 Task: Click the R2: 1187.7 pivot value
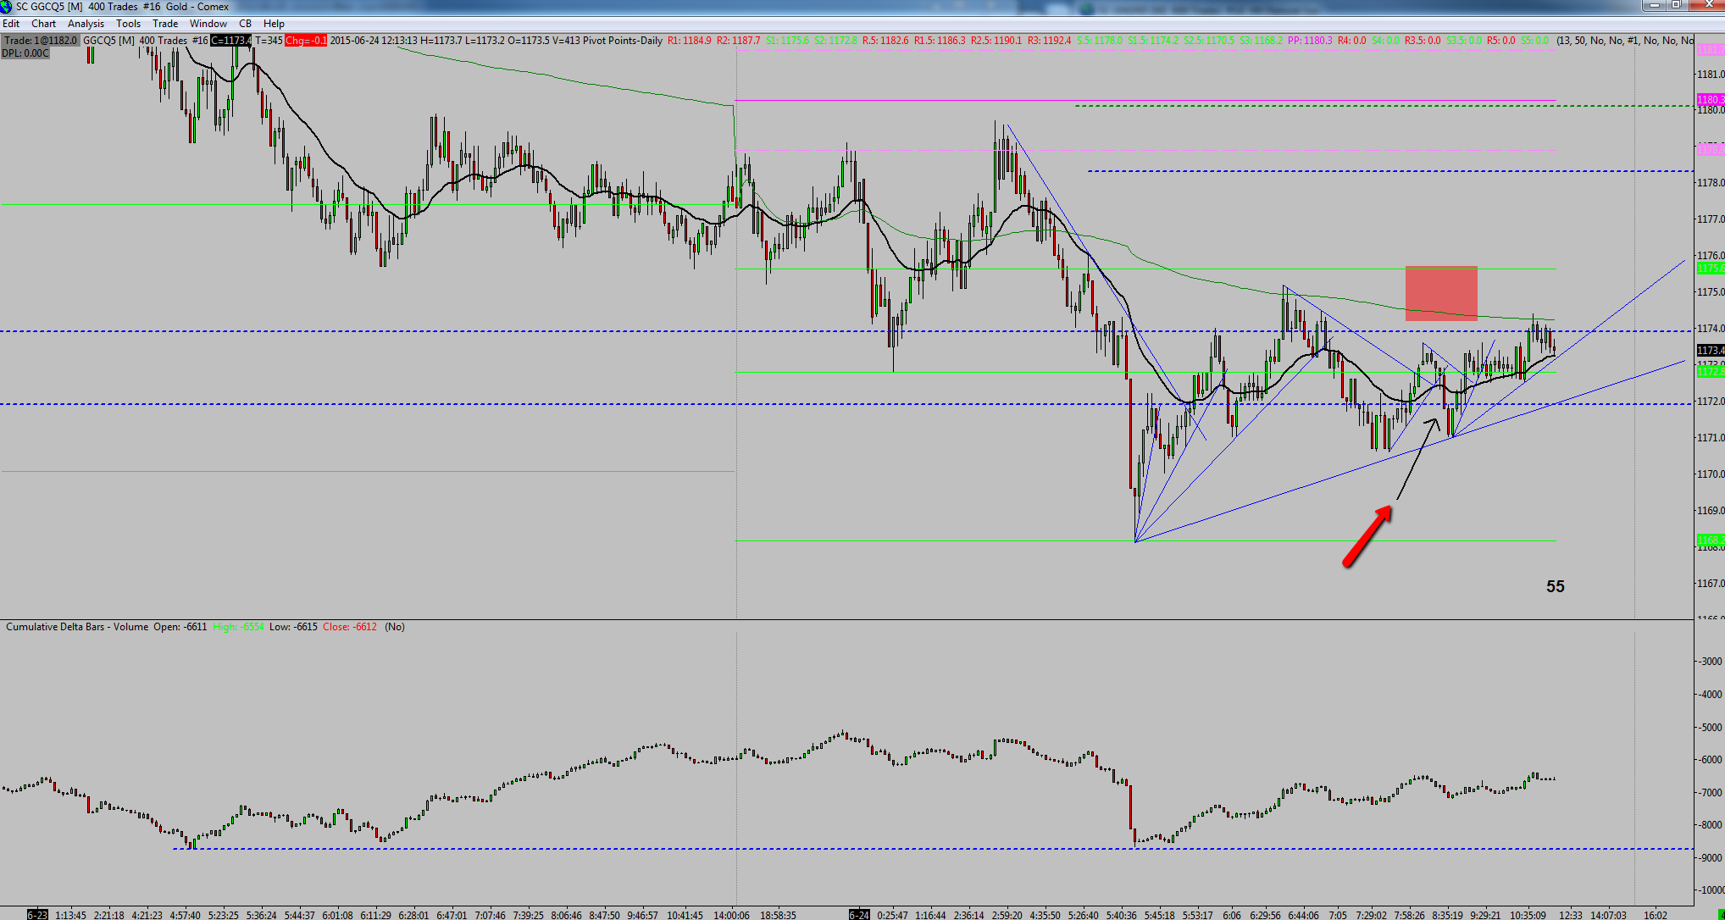(x=739, y=41)
